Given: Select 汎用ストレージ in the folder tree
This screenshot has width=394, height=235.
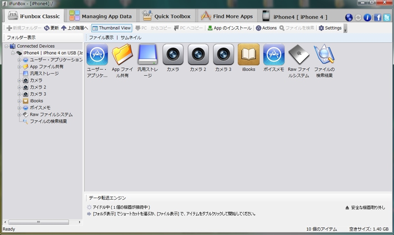Looking at the screenshot, I should (x=44, y=74).
